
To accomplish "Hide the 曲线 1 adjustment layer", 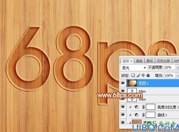I will coord(123,114).
